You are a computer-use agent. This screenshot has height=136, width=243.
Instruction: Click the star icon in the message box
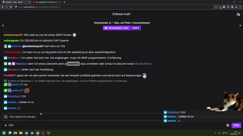tap(6, 117)
